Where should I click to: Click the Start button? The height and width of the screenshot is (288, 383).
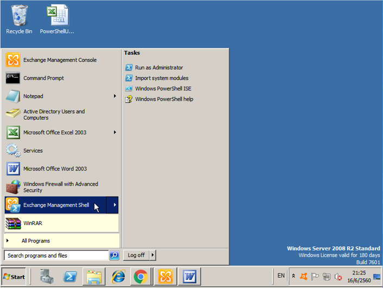(x=14, y=277)
